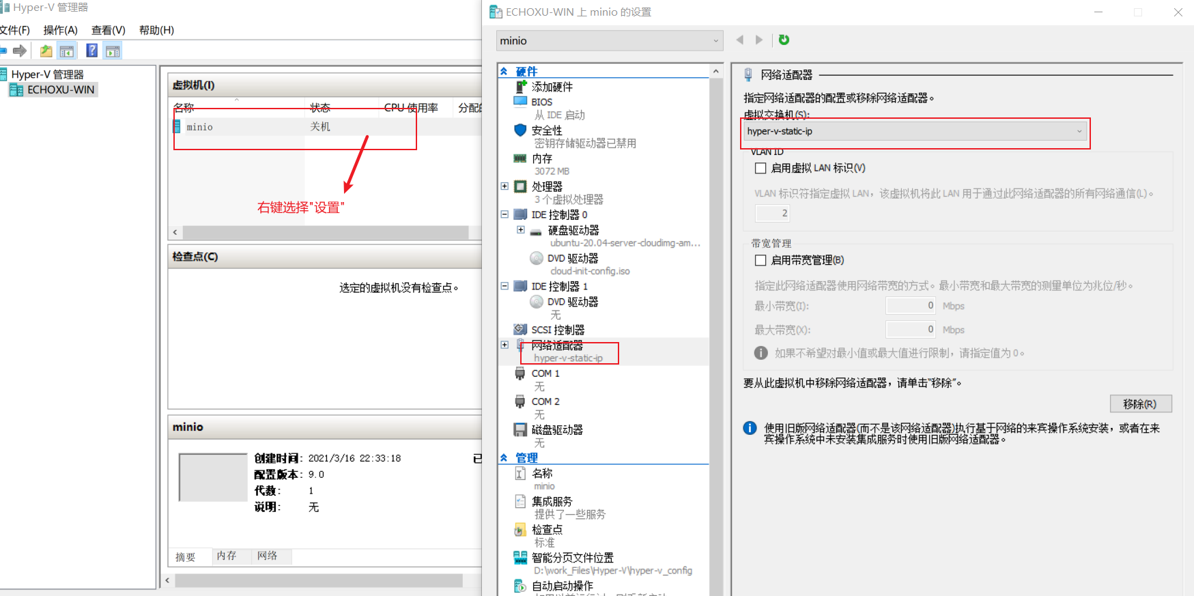Image resolution: width=1194 pixels, height=596 pixels.
Task: Click the refresh icon in minio settings window
Action: [784, 40]
